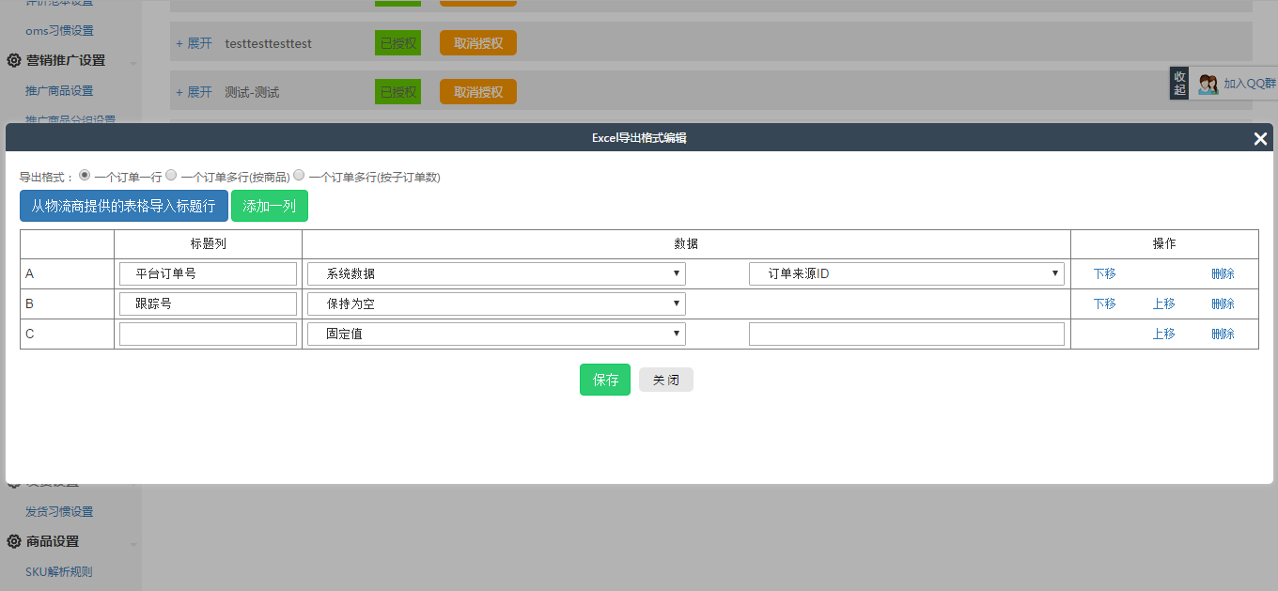Click 从物流商提供的表格导入标题行 button
The height and width of the screenshot is (591, 1278).
pyautogui.click(x=123, y=206)
